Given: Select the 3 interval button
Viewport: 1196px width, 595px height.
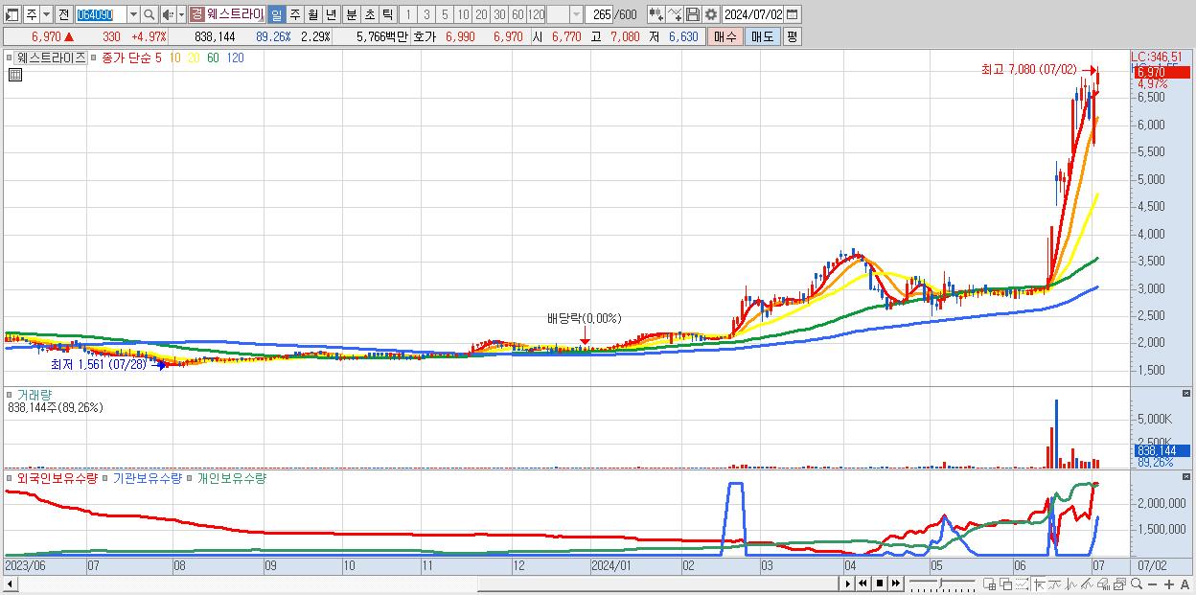Looking at the screenshot, I should (x=426, y=14).
